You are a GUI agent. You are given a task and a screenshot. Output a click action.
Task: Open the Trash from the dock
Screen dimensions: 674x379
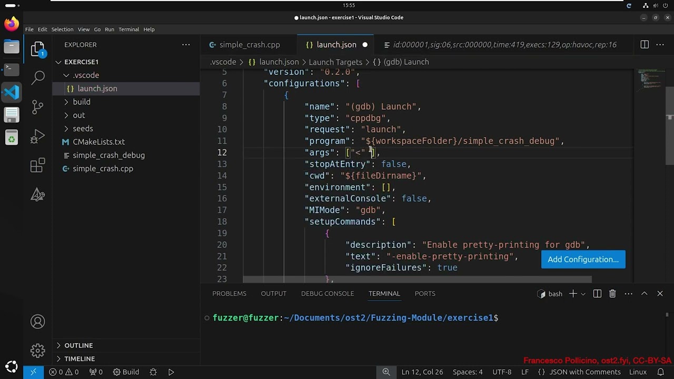11,138
